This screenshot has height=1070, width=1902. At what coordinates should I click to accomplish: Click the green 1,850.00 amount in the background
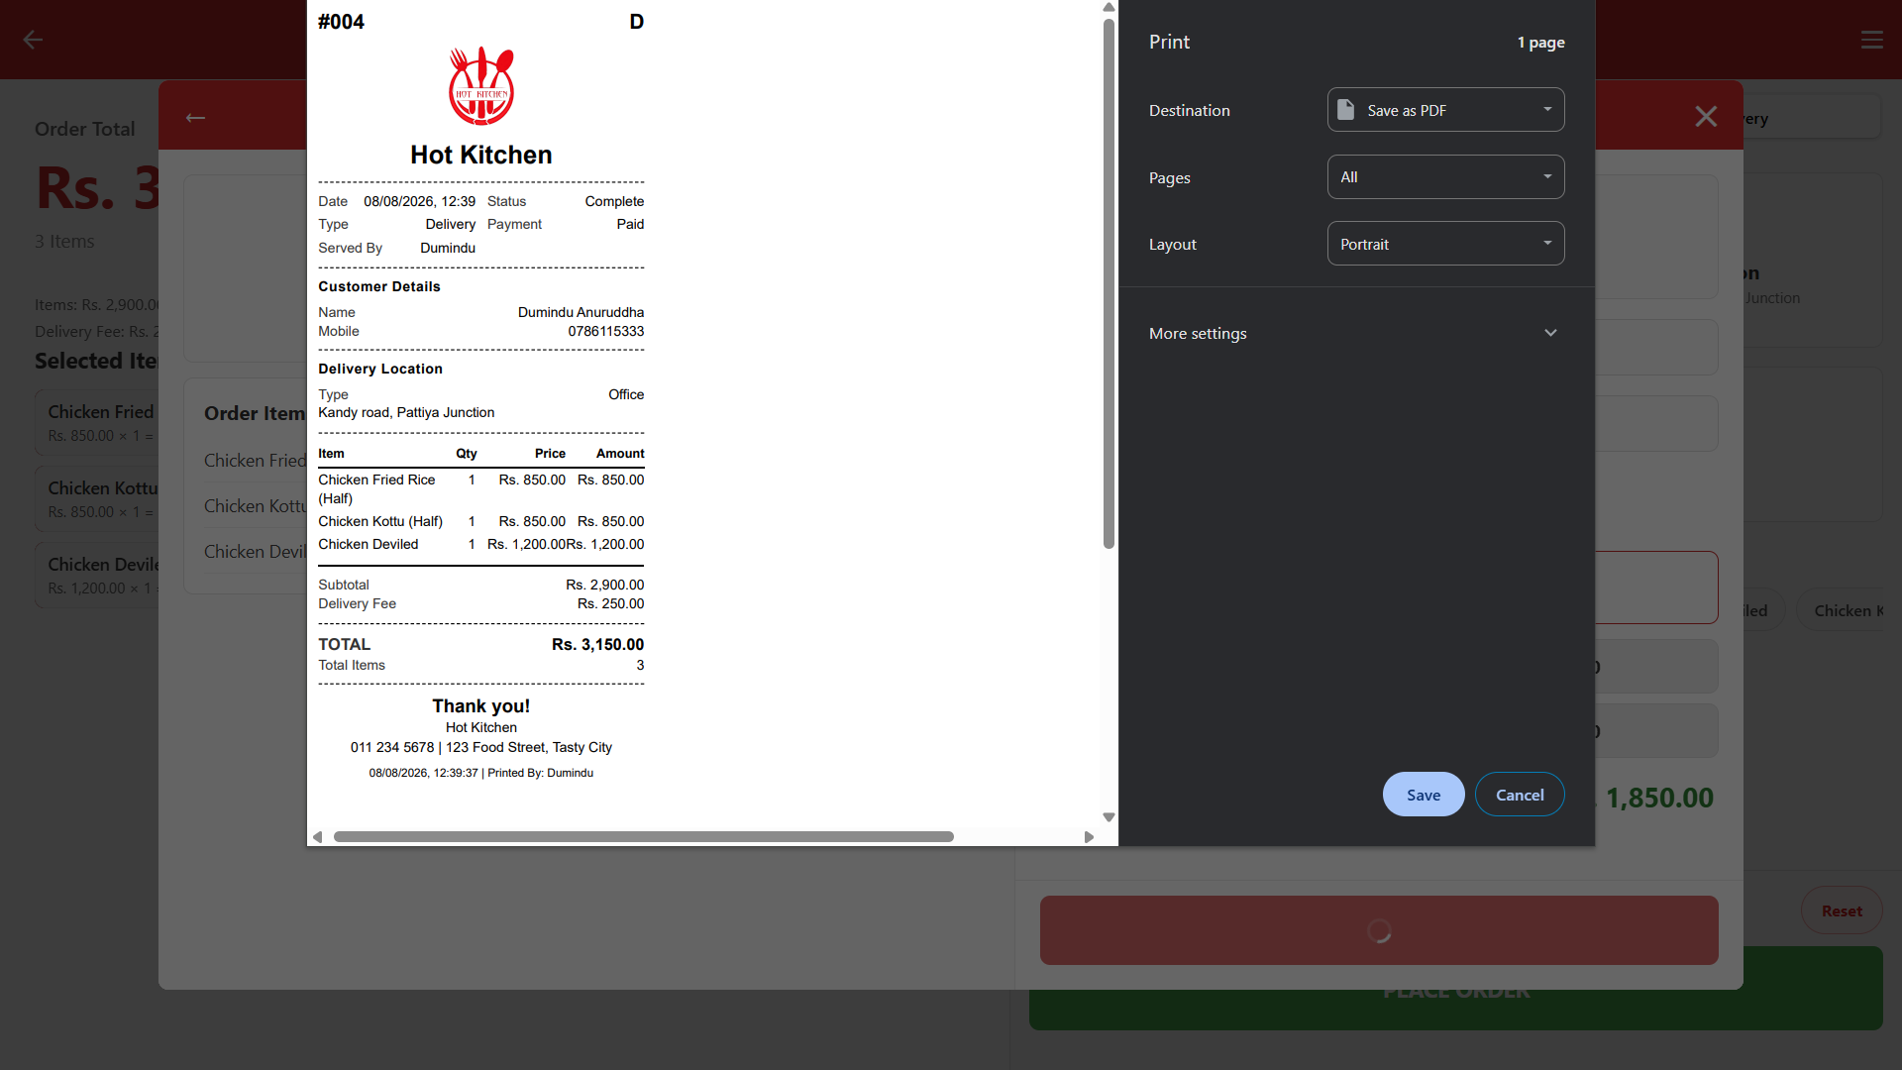(x=1659, y=798)
